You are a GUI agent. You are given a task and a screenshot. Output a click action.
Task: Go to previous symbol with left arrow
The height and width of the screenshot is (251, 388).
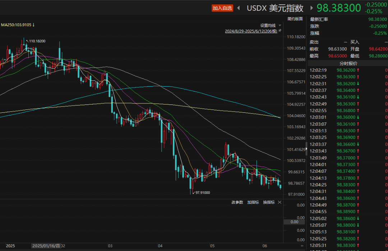click(238, 8)
